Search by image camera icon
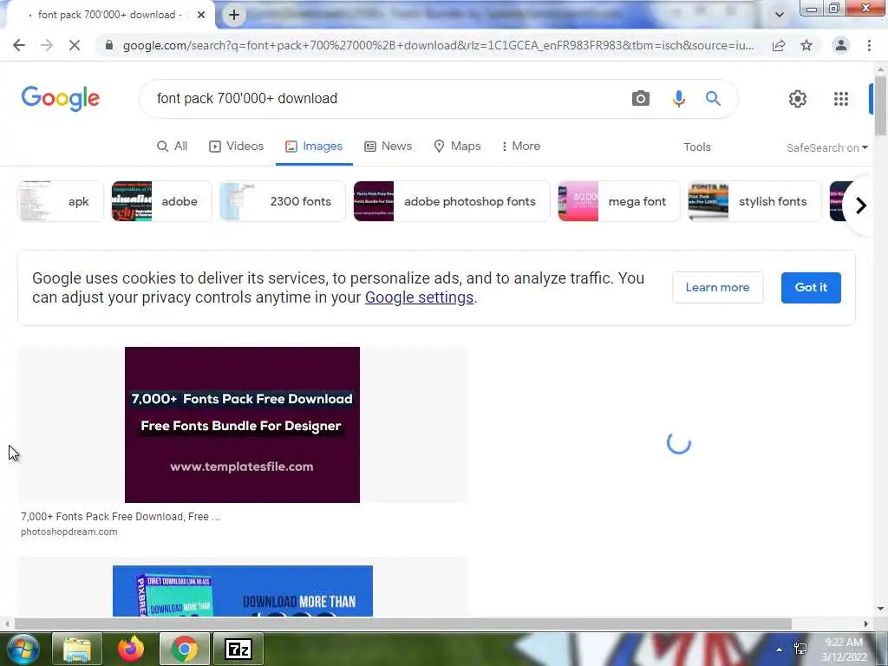The width and height of the screenshot is (888, 666). coord(641,99)
